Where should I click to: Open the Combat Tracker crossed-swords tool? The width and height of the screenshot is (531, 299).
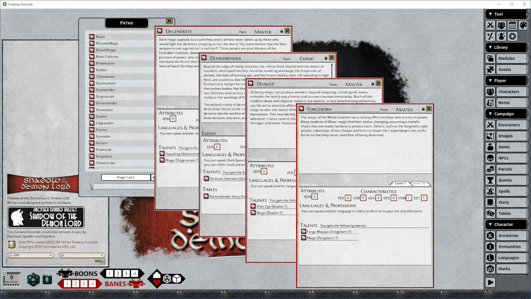[x=490, y=25]
